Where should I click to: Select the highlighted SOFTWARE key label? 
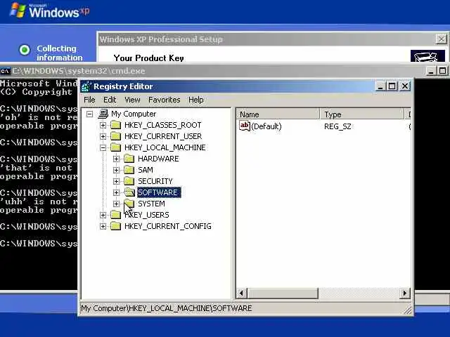tap(159, 192)
